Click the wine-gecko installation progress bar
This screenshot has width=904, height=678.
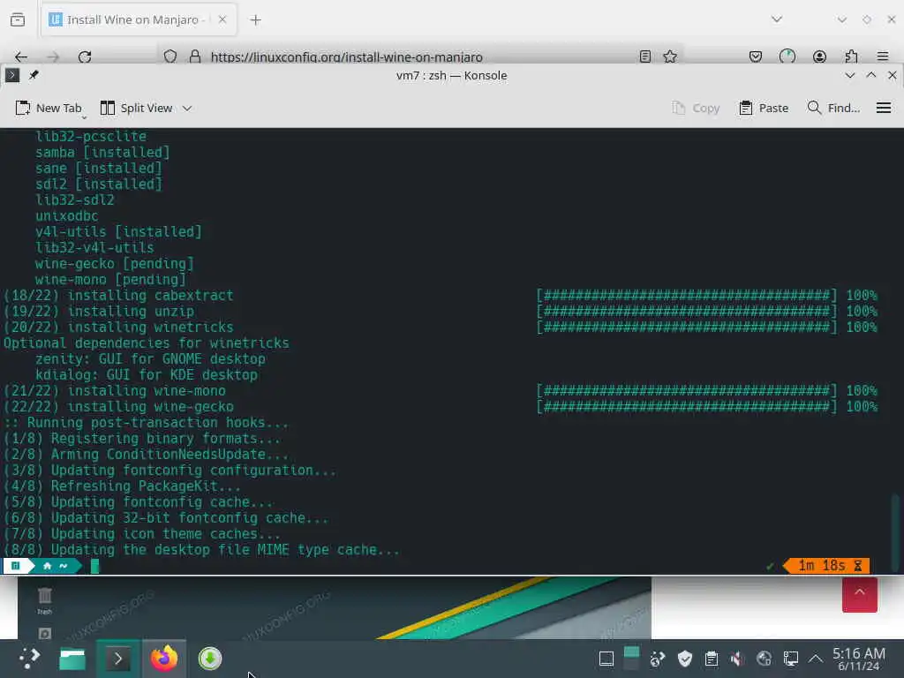pos(686,406)
